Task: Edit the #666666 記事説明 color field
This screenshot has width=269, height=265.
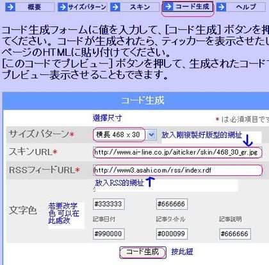Action: [235, 234]
